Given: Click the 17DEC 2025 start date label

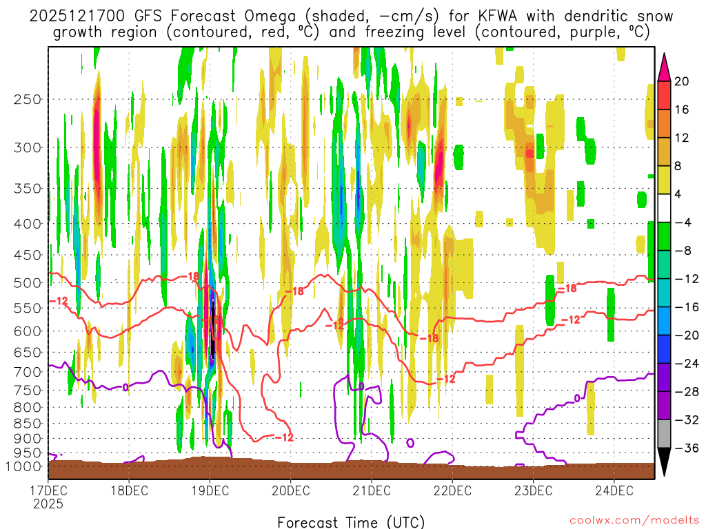Looking at the screenshot, I should [48, 497].
